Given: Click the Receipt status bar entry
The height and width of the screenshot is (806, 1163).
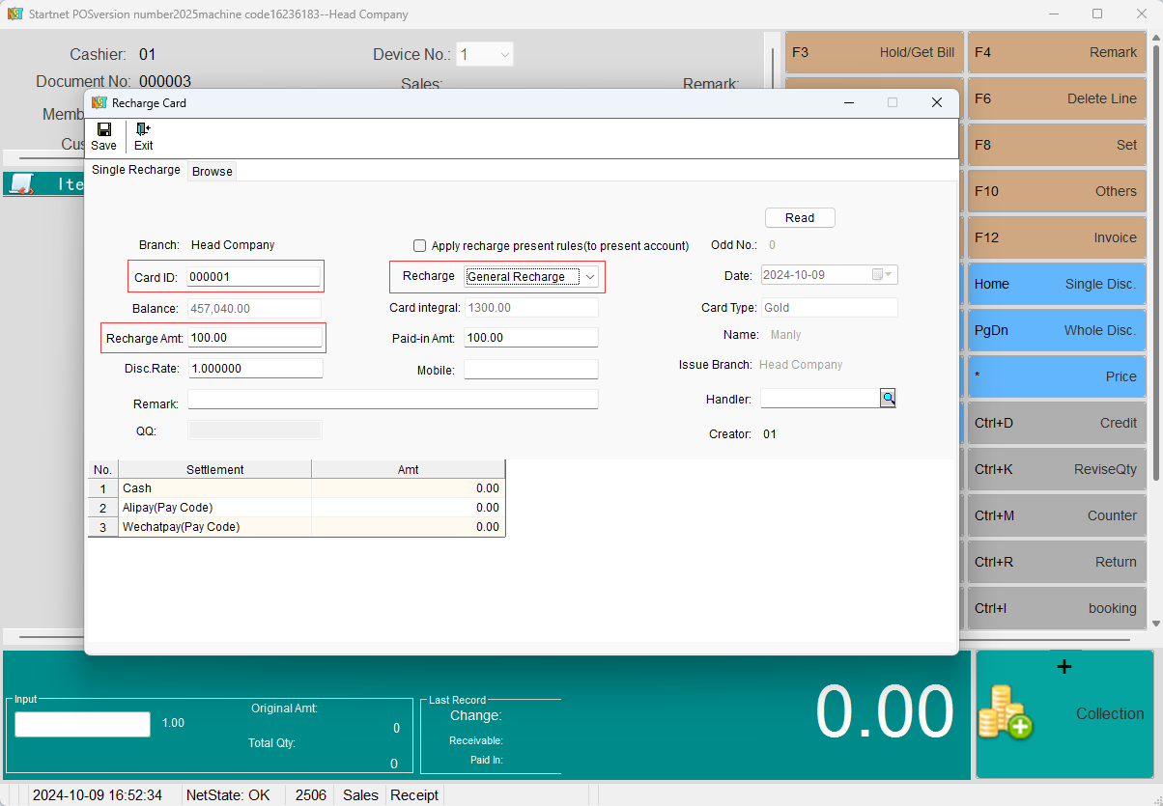Looking at the screenshot, I should (414, 795).
